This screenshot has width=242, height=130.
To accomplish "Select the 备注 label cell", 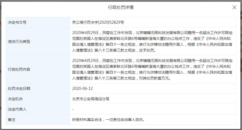I will pyautogui.click(x=12, y=120).
